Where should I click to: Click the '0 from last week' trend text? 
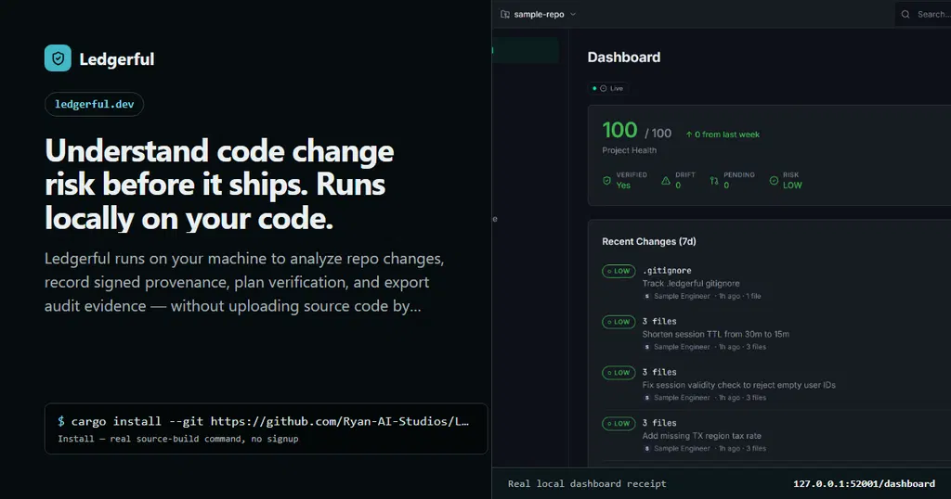(x=723, y=134)
